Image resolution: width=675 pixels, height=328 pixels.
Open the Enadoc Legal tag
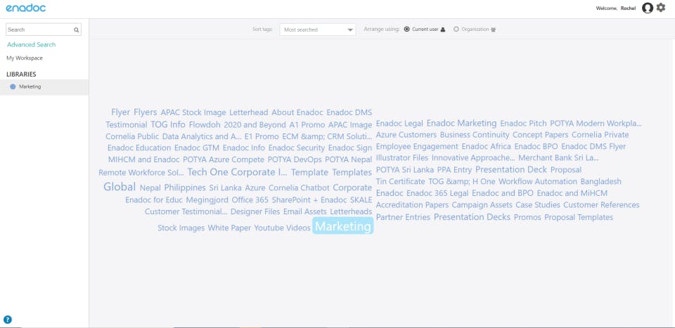399,124
